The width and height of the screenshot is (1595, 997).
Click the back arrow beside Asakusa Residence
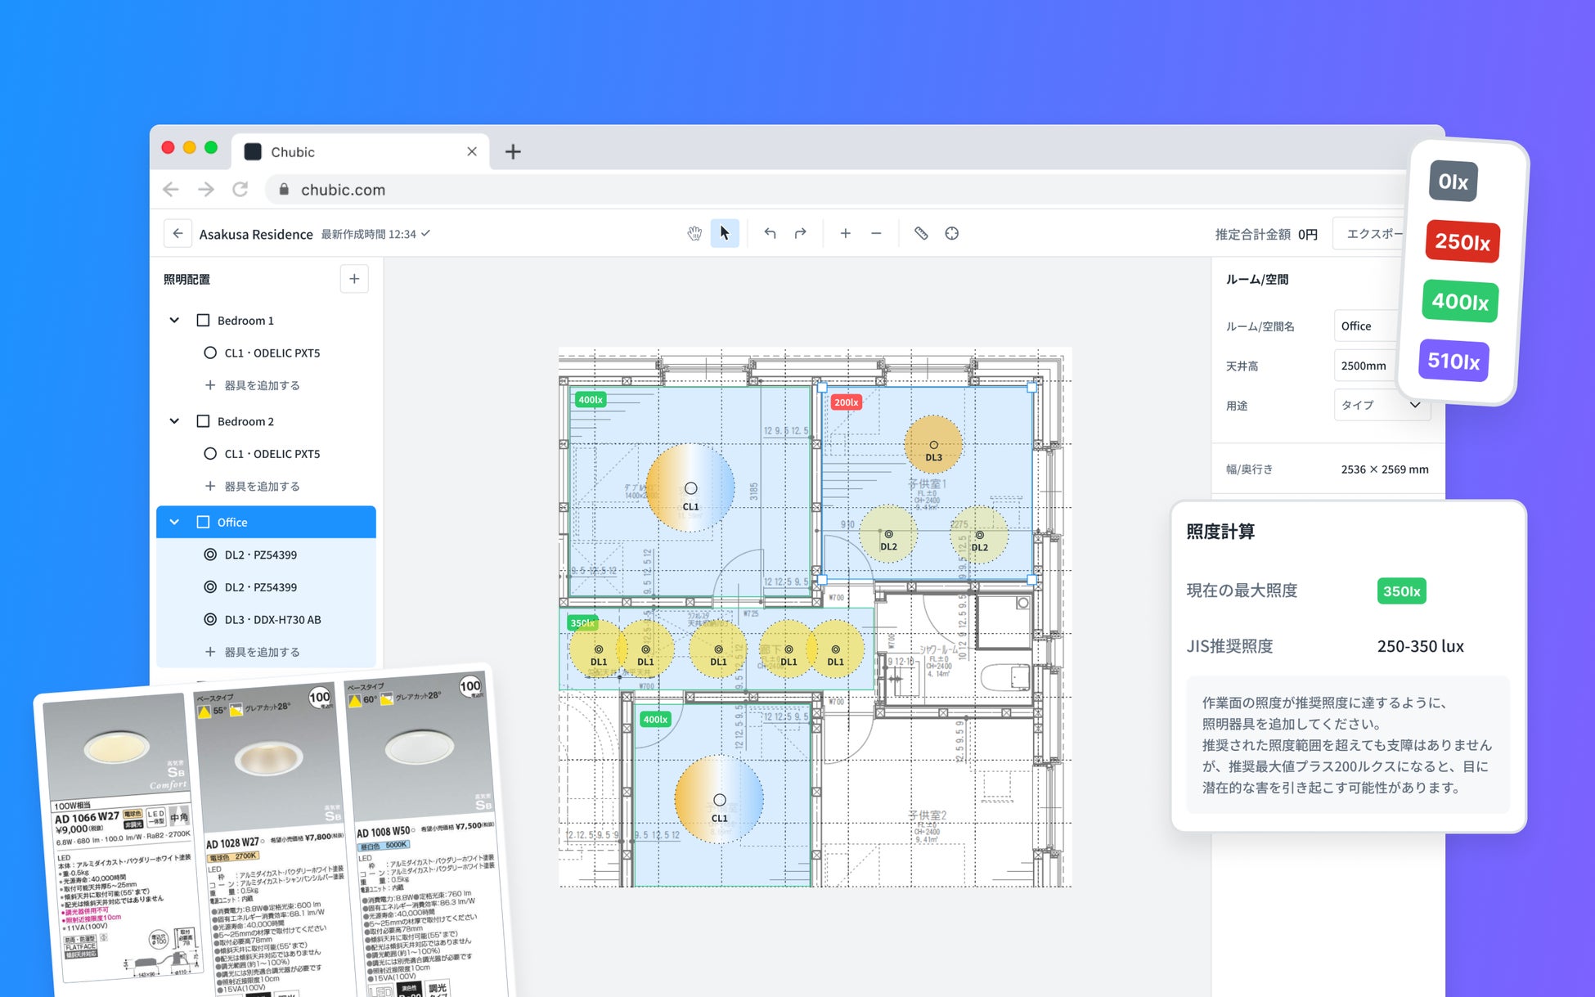pyautogui.click(x=177, y=234)
